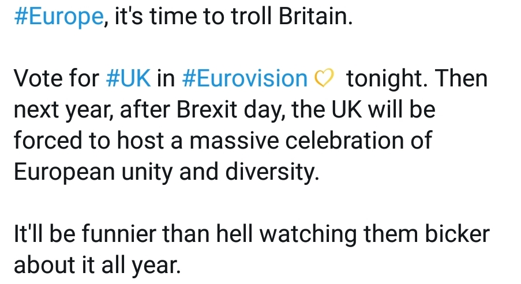Click the word "massive"
521x284 pixels.
234,141
